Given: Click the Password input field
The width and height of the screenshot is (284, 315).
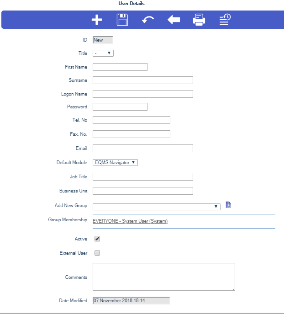Looking at the screenshot, I should (120, 107).
